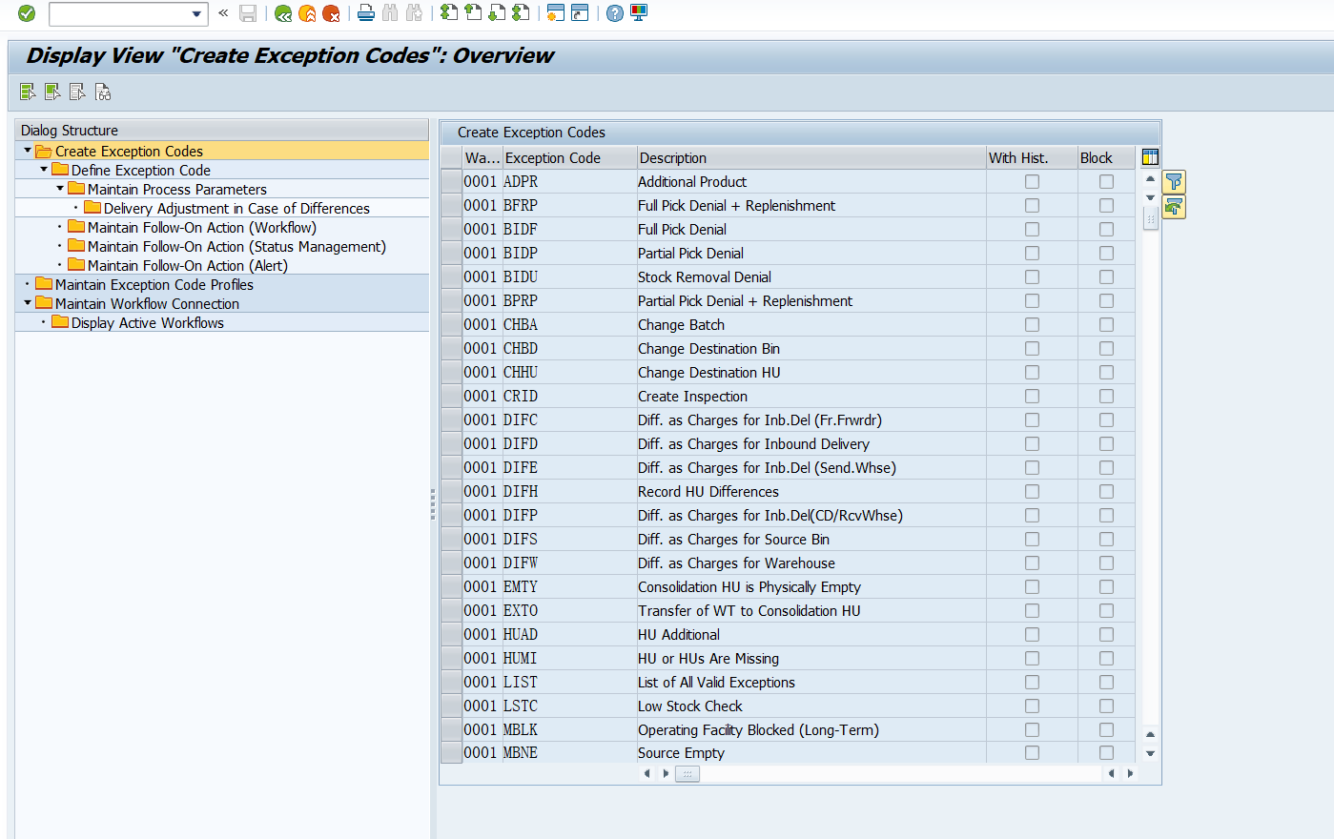Check With Hist. for ADPR row
This screenshot has height=839, width=1334.
click(1032, 181)
